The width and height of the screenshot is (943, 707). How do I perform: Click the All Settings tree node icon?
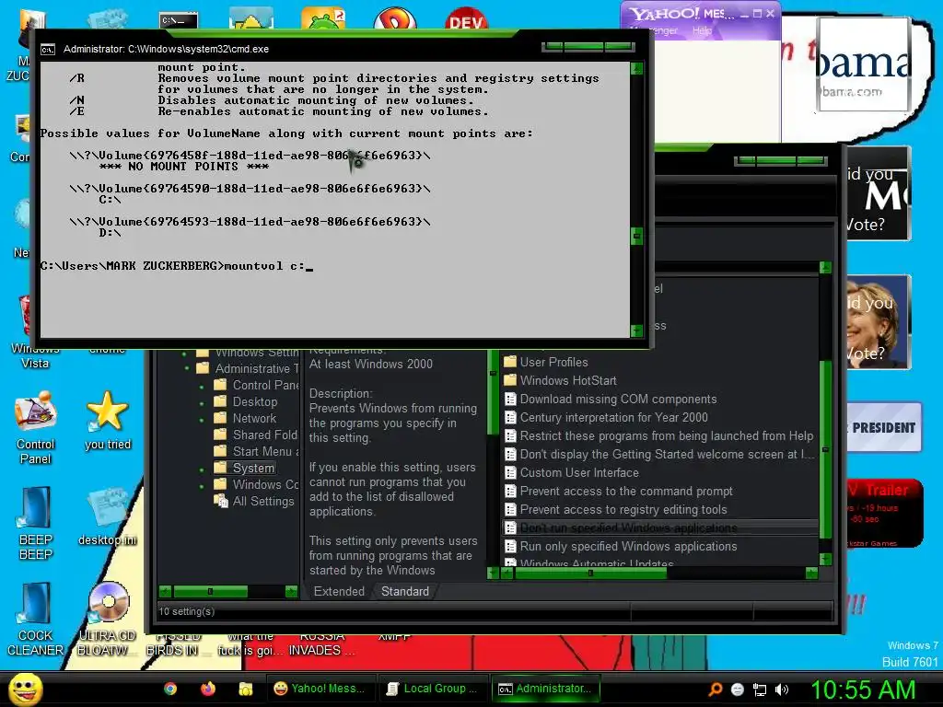pyautogui.click(x=221, y=501)
